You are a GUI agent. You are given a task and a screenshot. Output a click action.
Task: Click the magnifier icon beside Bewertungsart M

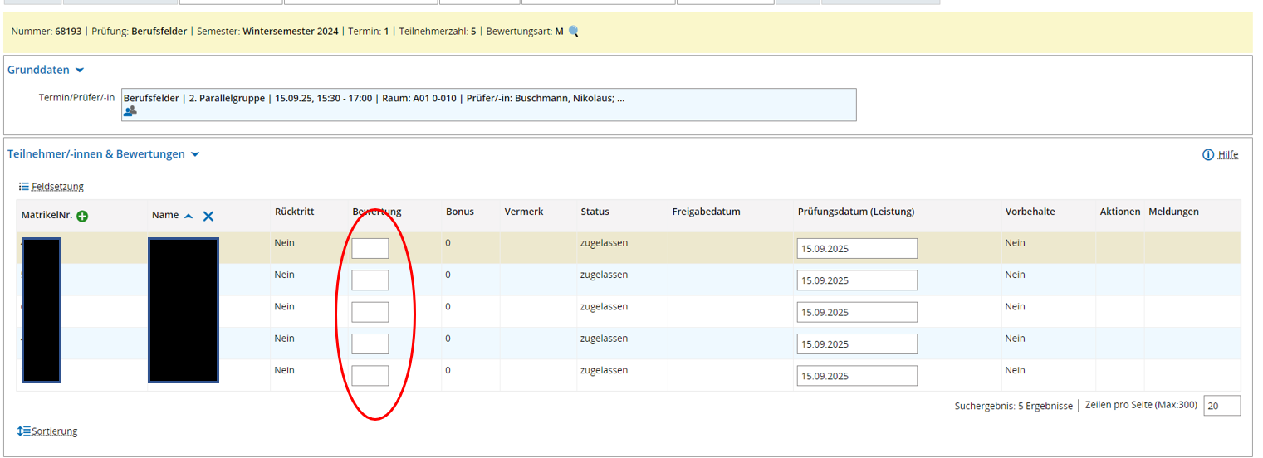[x=573, y=32]
